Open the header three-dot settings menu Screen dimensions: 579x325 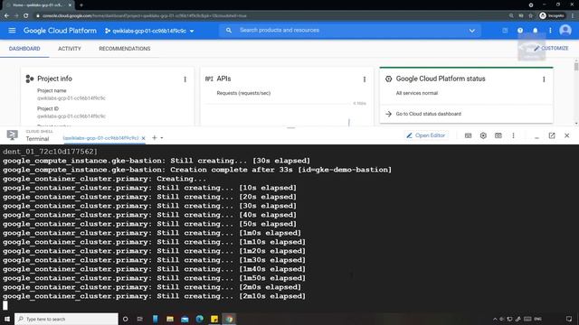coord(550,31)
